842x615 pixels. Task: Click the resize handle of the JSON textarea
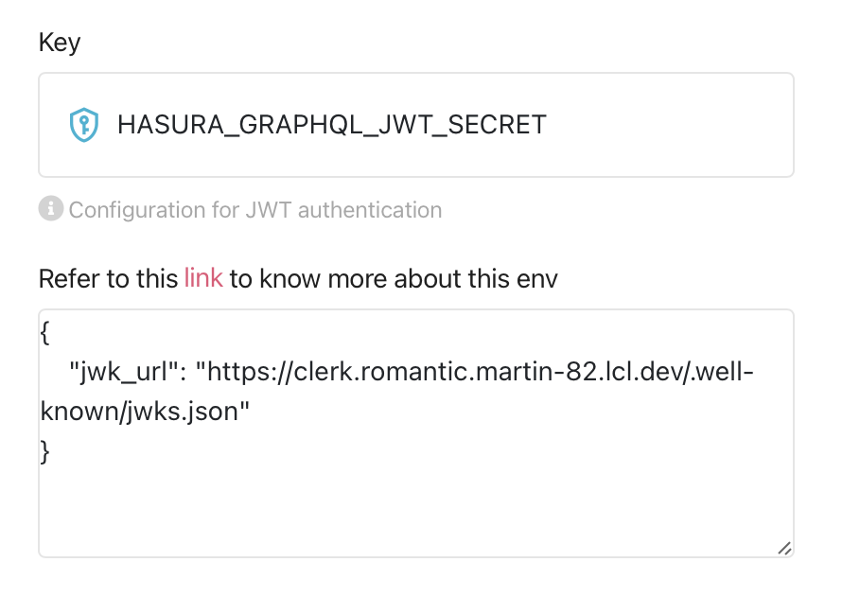pos(784,549)
